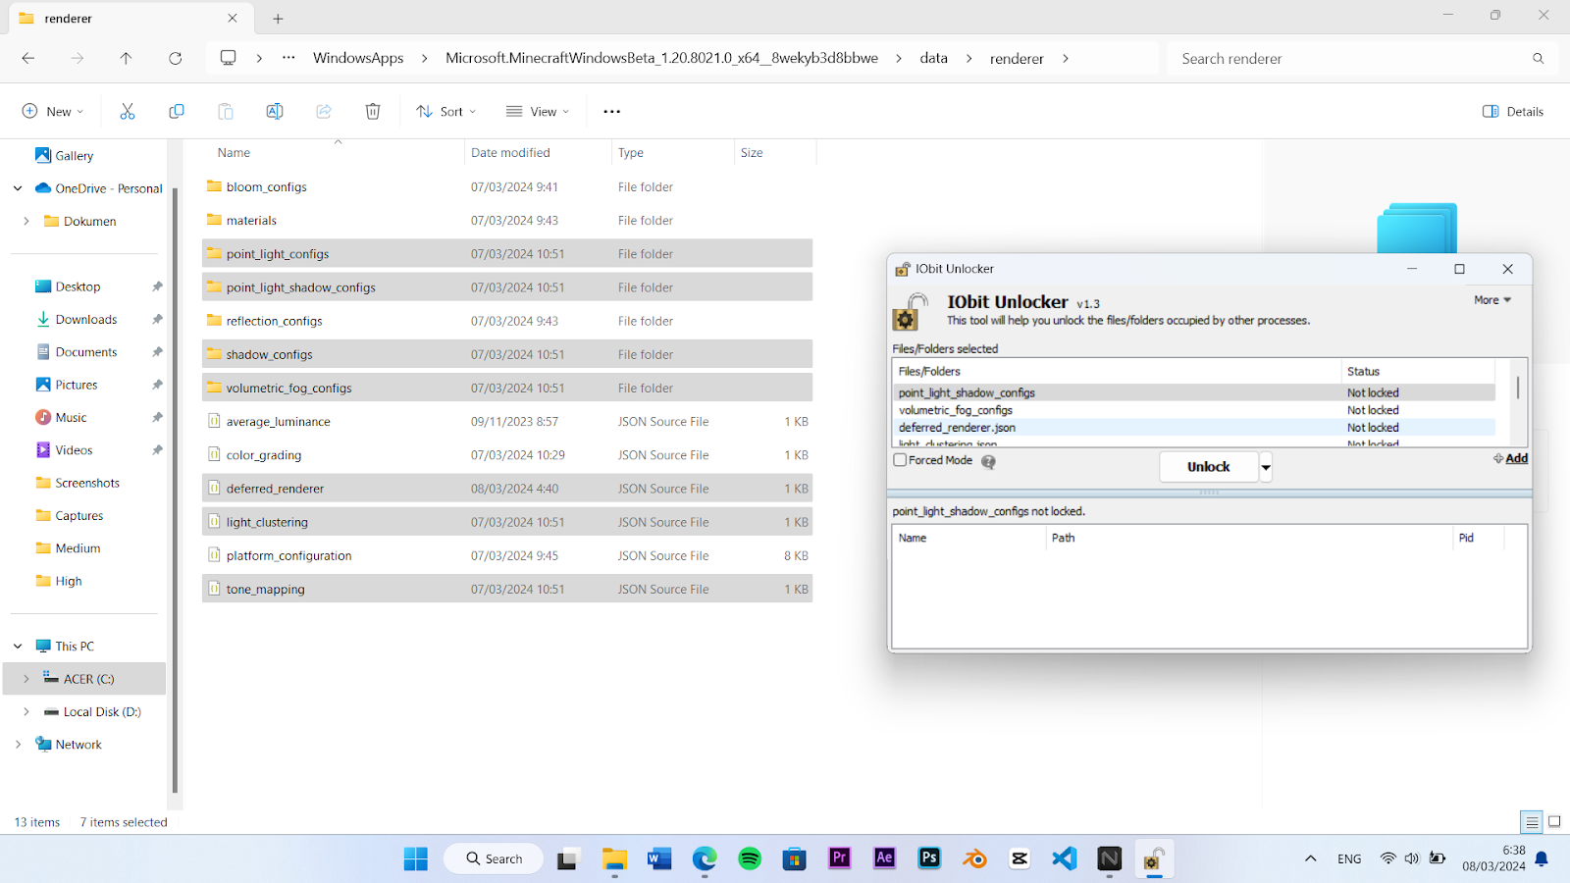Select the platform_configuration JSON file
Viewport: 1570px width, 883px height.
507,556
